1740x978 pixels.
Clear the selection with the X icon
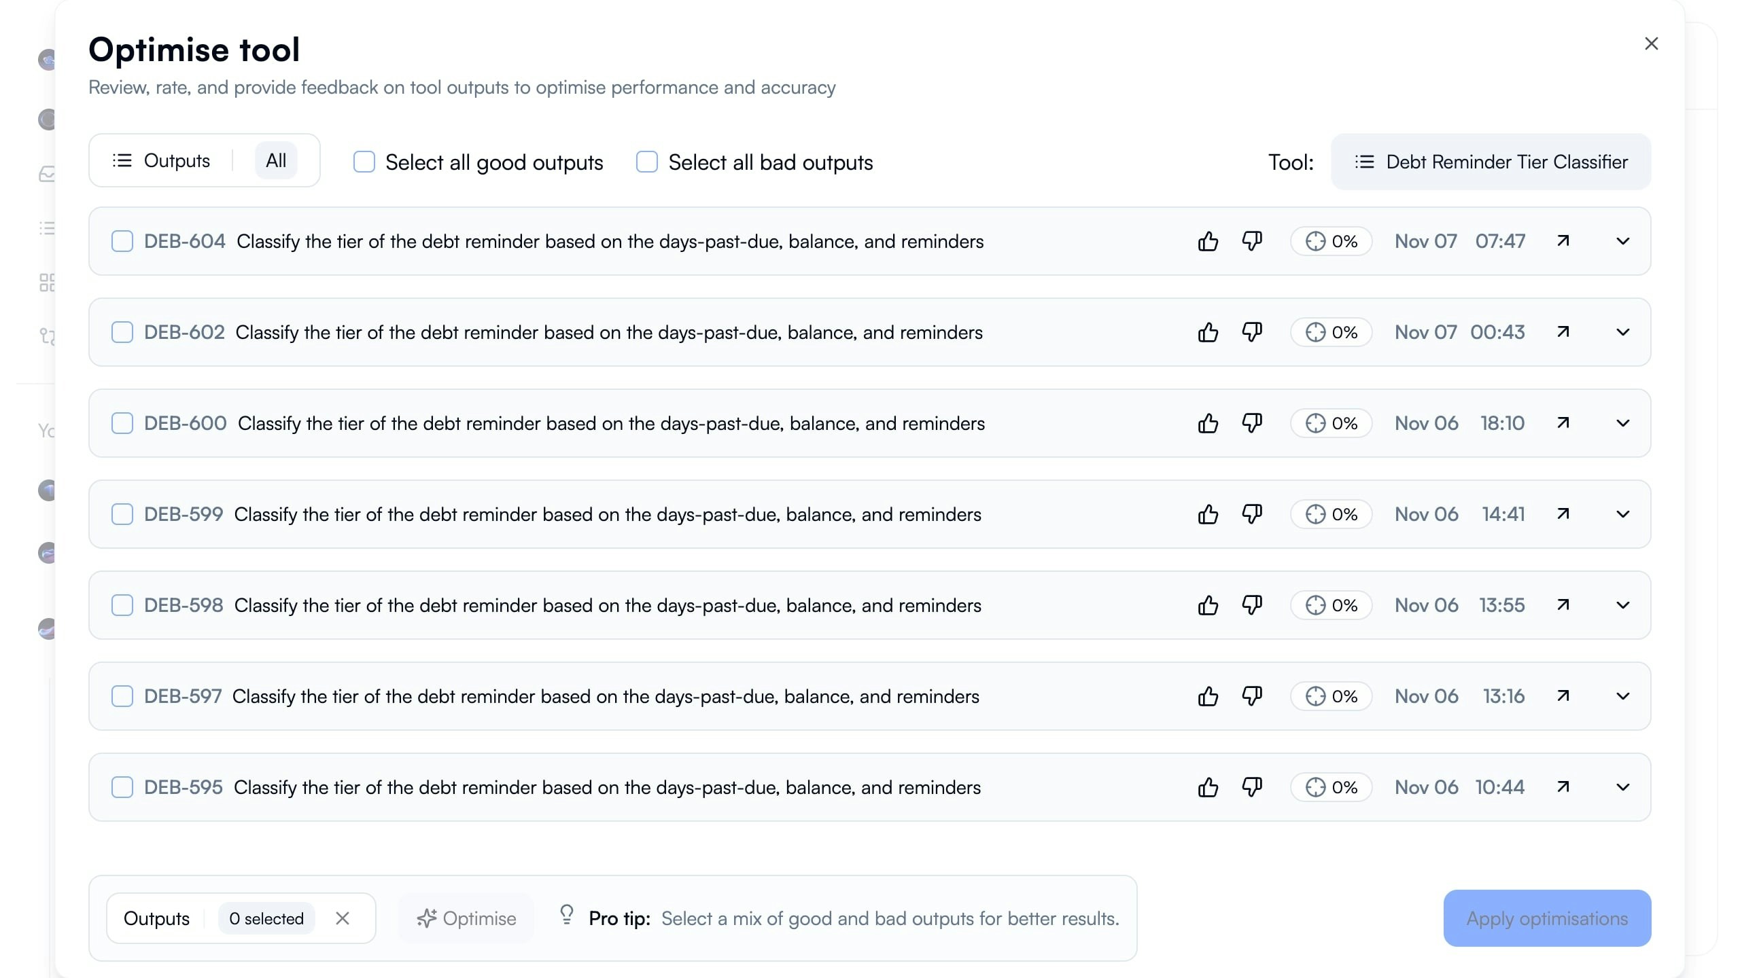[x=343, y=918]
